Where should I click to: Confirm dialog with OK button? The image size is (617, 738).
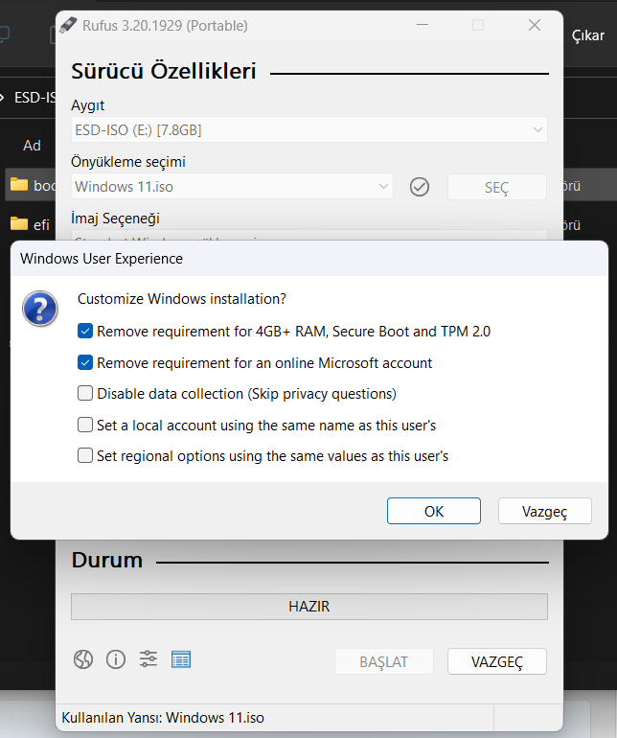click(433, 511)
